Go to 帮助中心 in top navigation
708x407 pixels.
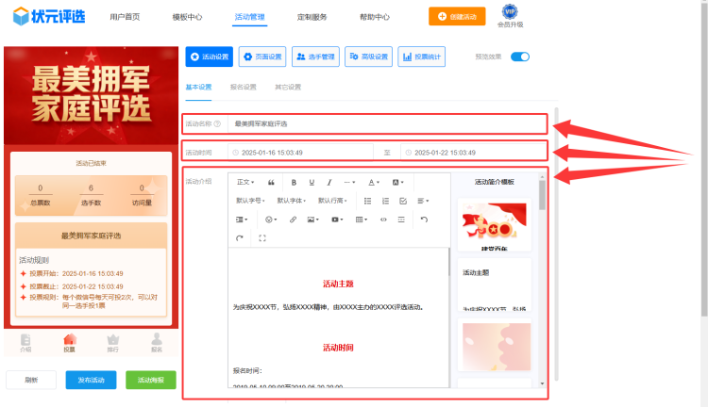coord(375,17)
